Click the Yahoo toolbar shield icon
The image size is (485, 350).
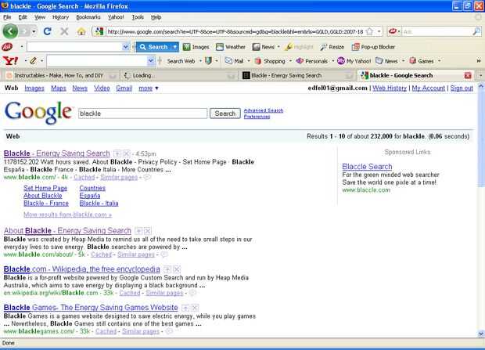[209, 61]
